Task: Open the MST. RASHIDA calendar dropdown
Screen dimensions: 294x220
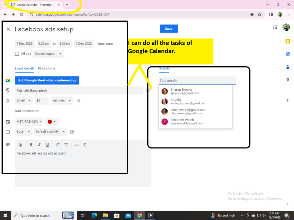Action: 29,122
